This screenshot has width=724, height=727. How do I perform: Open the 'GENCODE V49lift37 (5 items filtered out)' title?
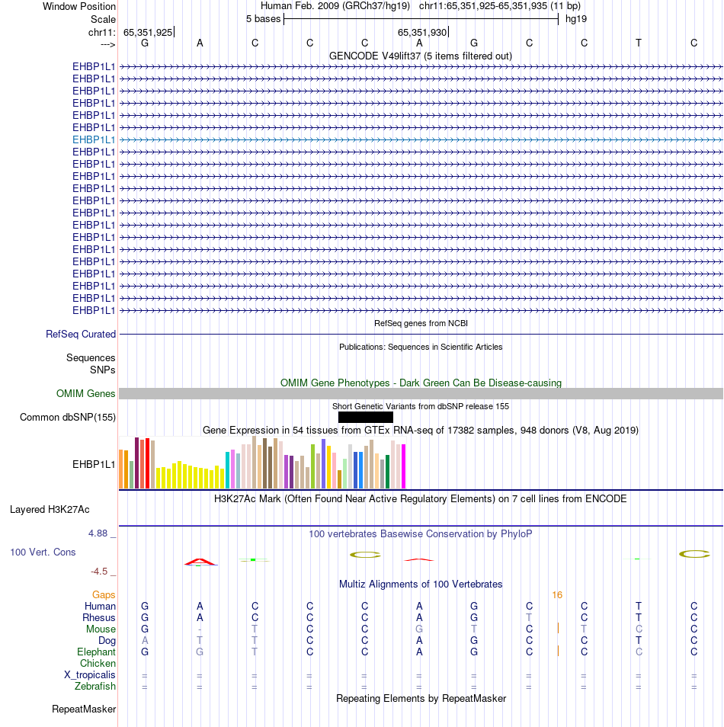(420, 56)
